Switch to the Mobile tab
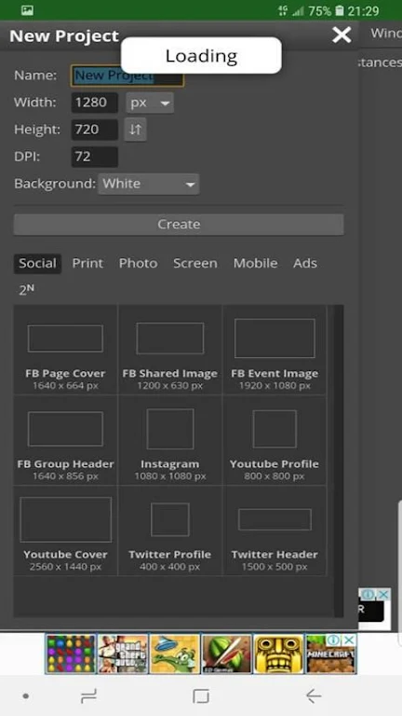This screenshot has height=716, width=402. pos(255,263)
